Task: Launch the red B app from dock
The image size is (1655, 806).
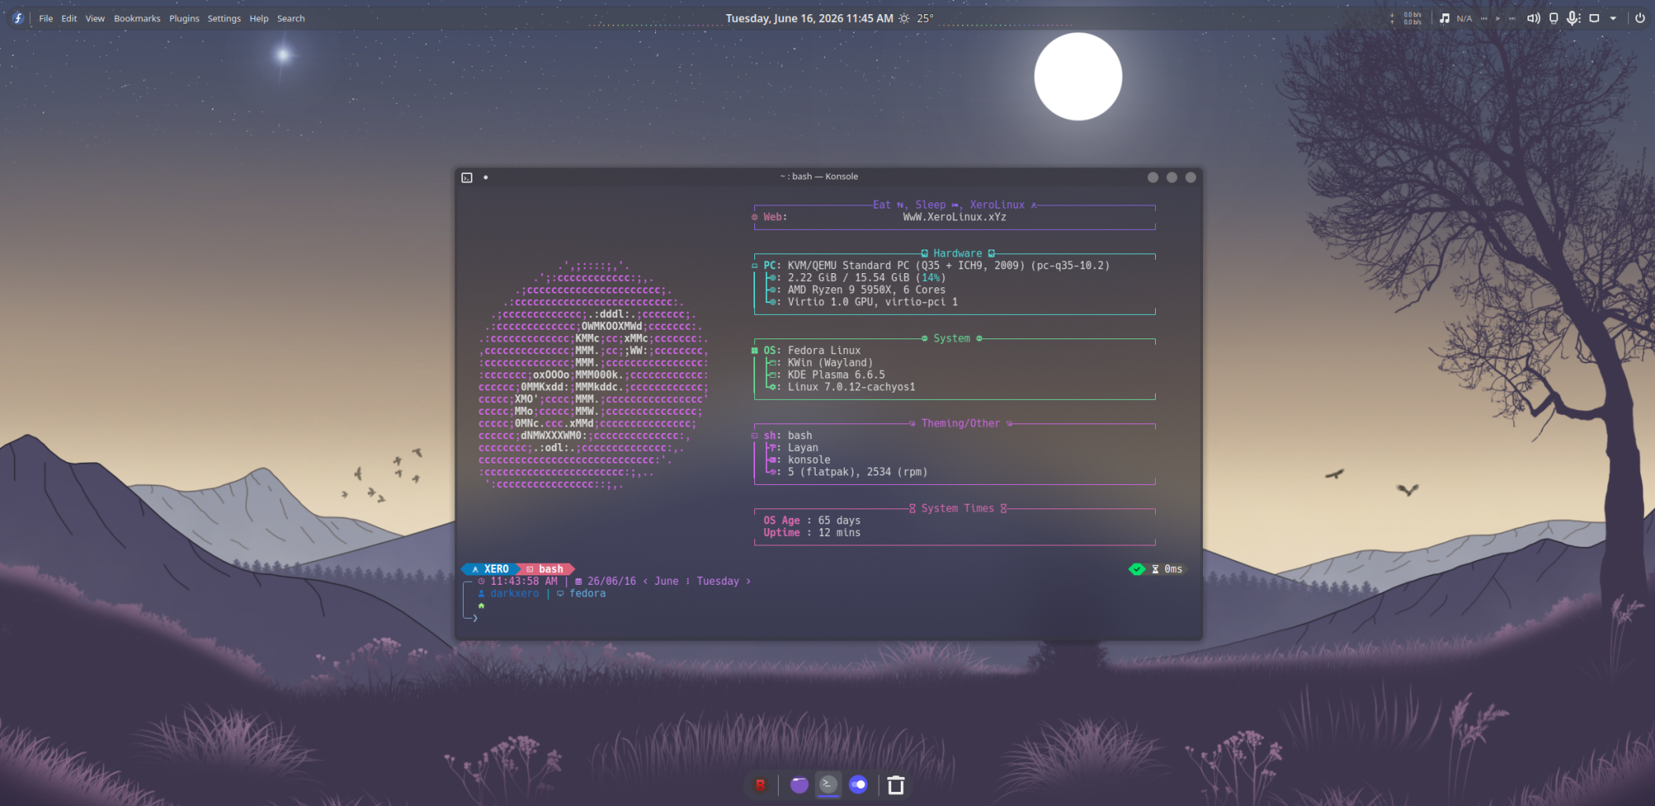Action: 761,785
